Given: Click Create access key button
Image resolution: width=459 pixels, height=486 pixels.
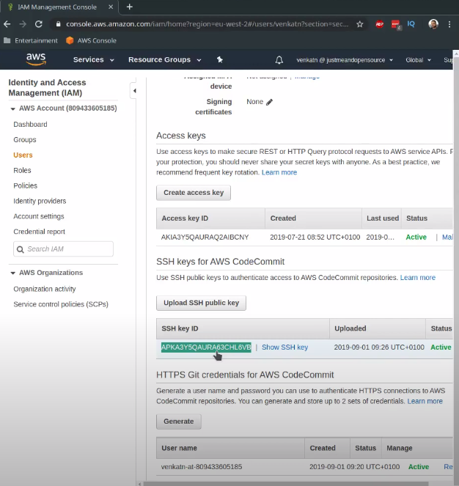Looking at the screenshot, I should point(194,193).
